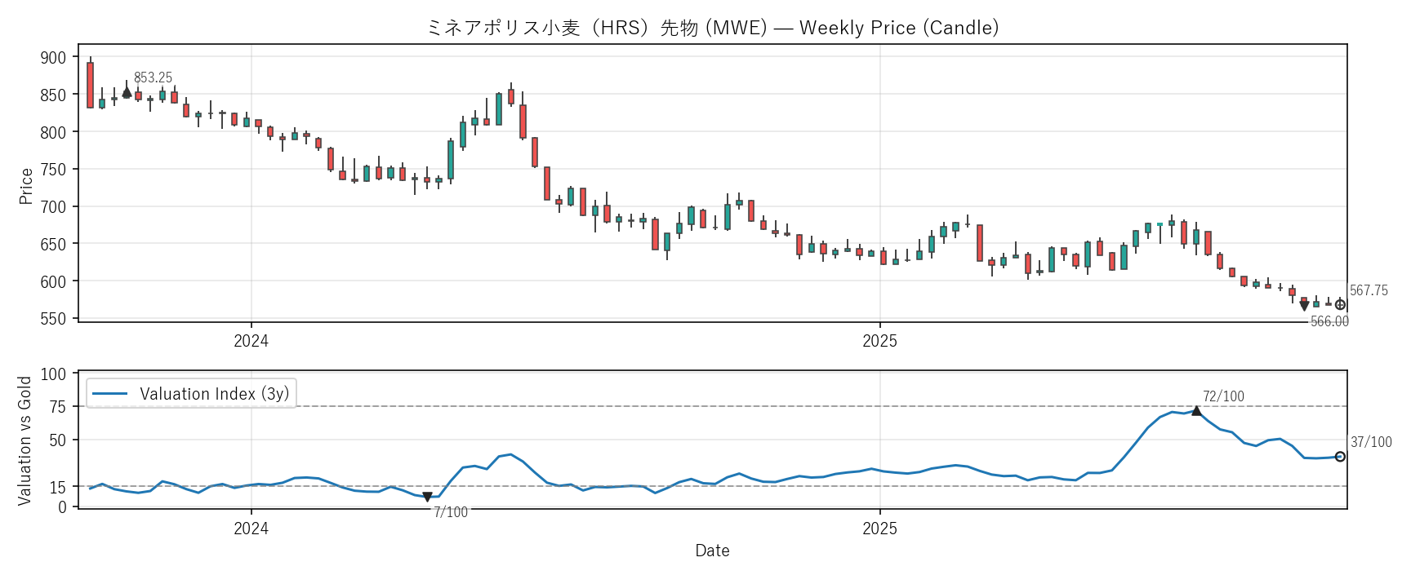This screenshot has width=1411, height=575.
Task: Click the 900 tick on price axis
Action: tap(53, 58)
